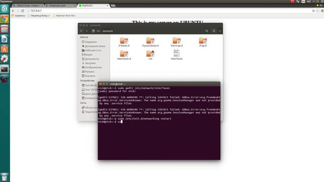Launch Google Chrome from the dock
The image size is (324, 182).
point(5,19)
